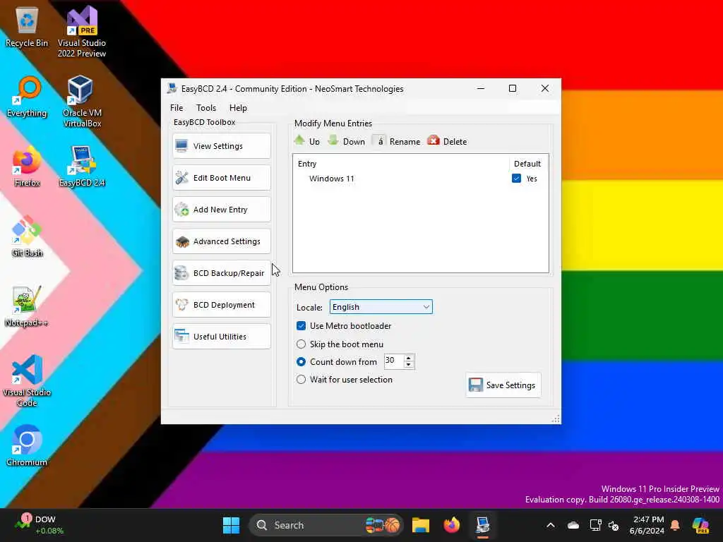This screenshot has height=542, width=723.
Task: Increase the countdown value with up arrow
Action: point(409,358)
